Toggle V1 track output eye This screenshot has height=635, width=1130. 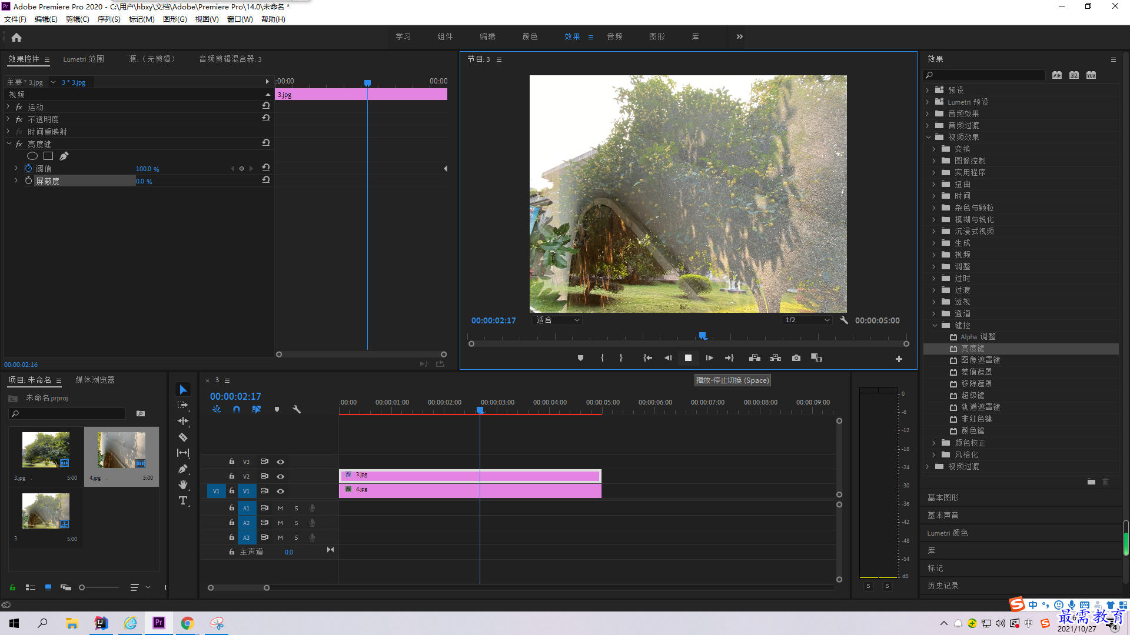point(281,491)
